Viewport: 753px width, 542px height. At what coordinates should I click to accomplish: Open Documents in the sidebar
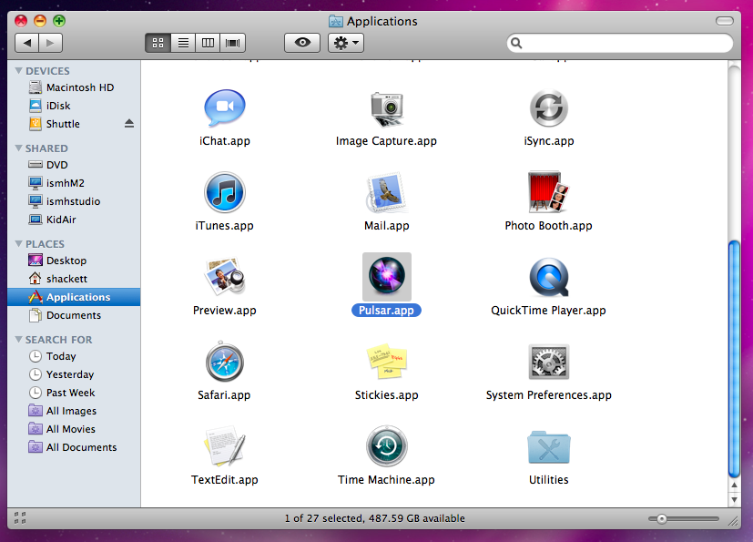pos(74,315)
